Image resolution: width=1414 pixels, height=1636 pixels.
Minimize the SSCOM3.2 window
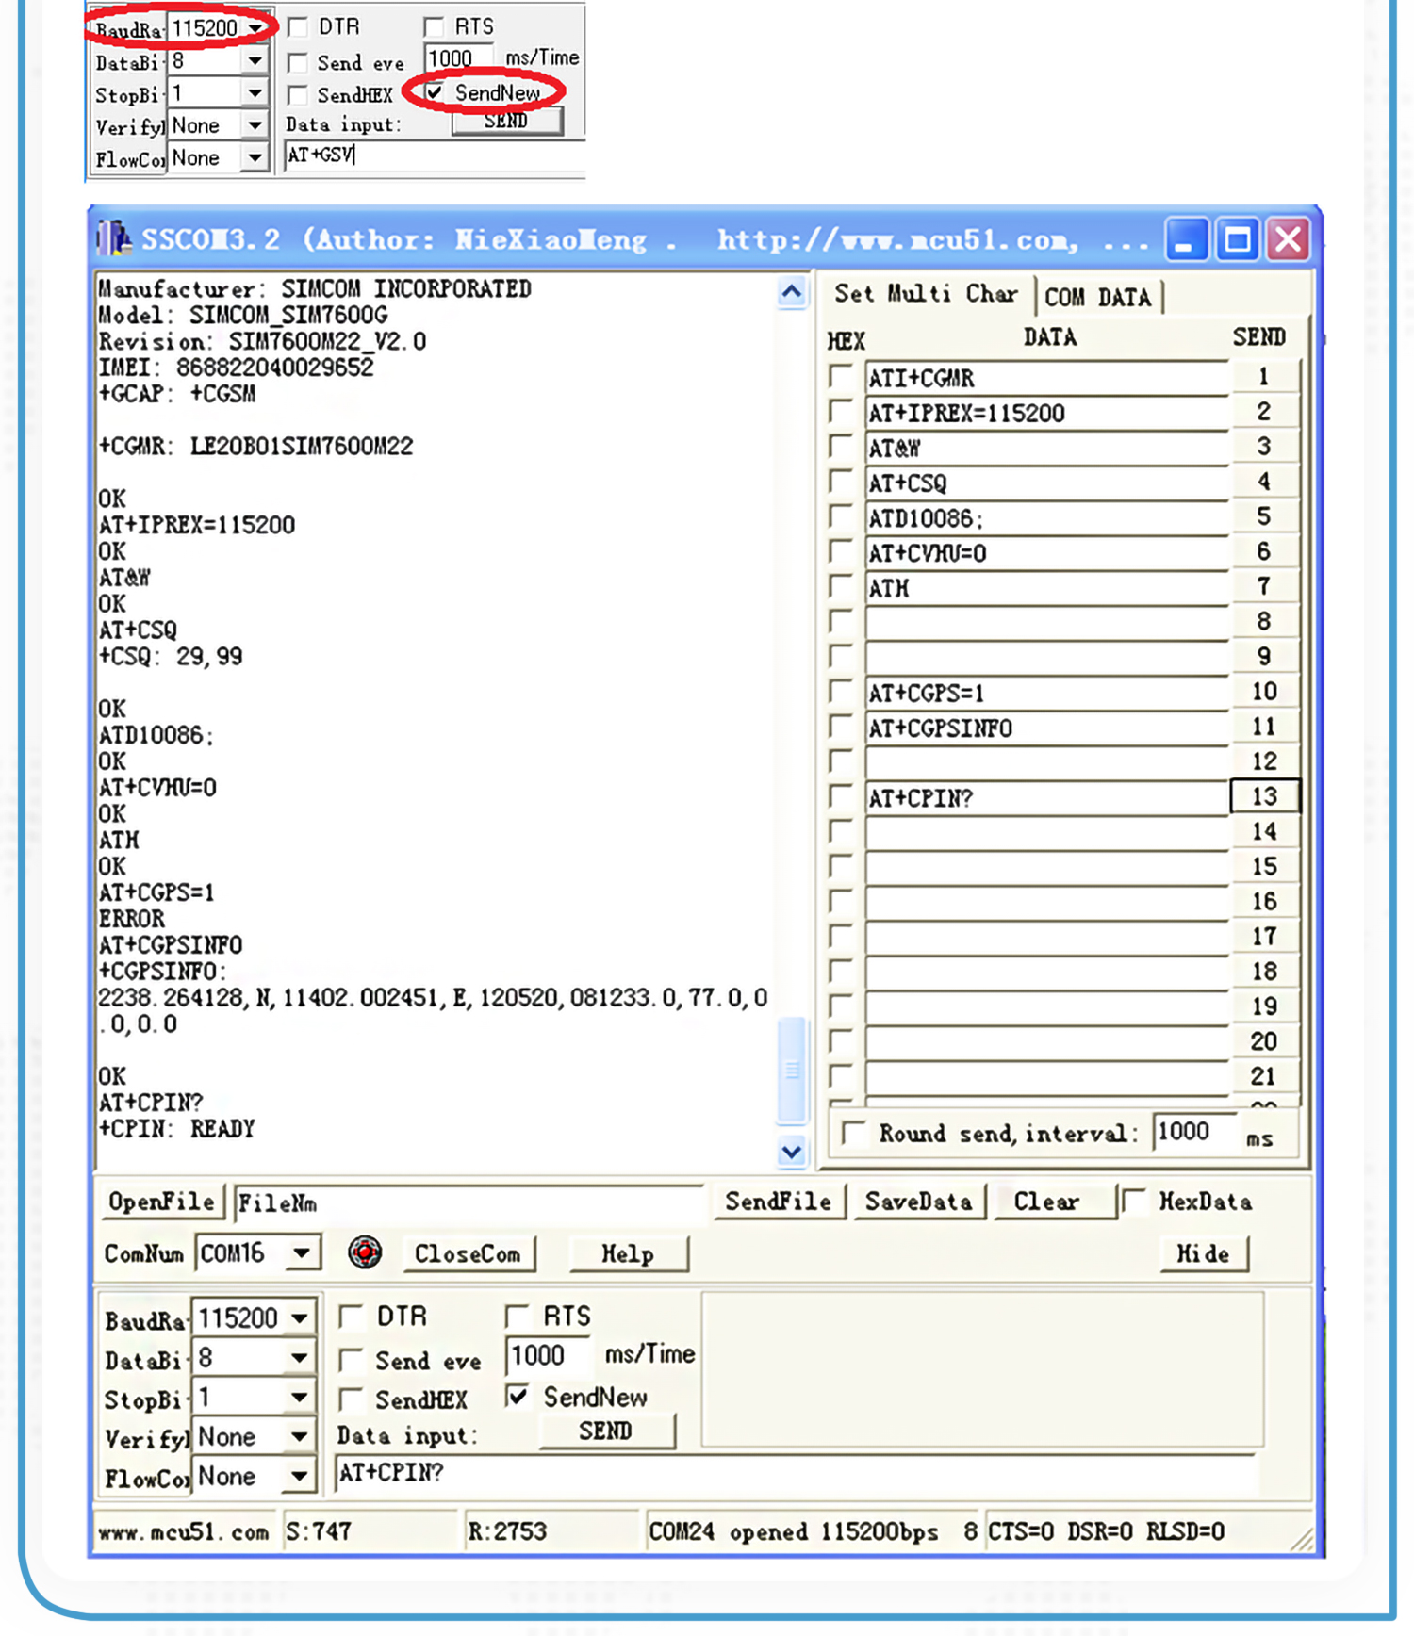coord(1186,239)
